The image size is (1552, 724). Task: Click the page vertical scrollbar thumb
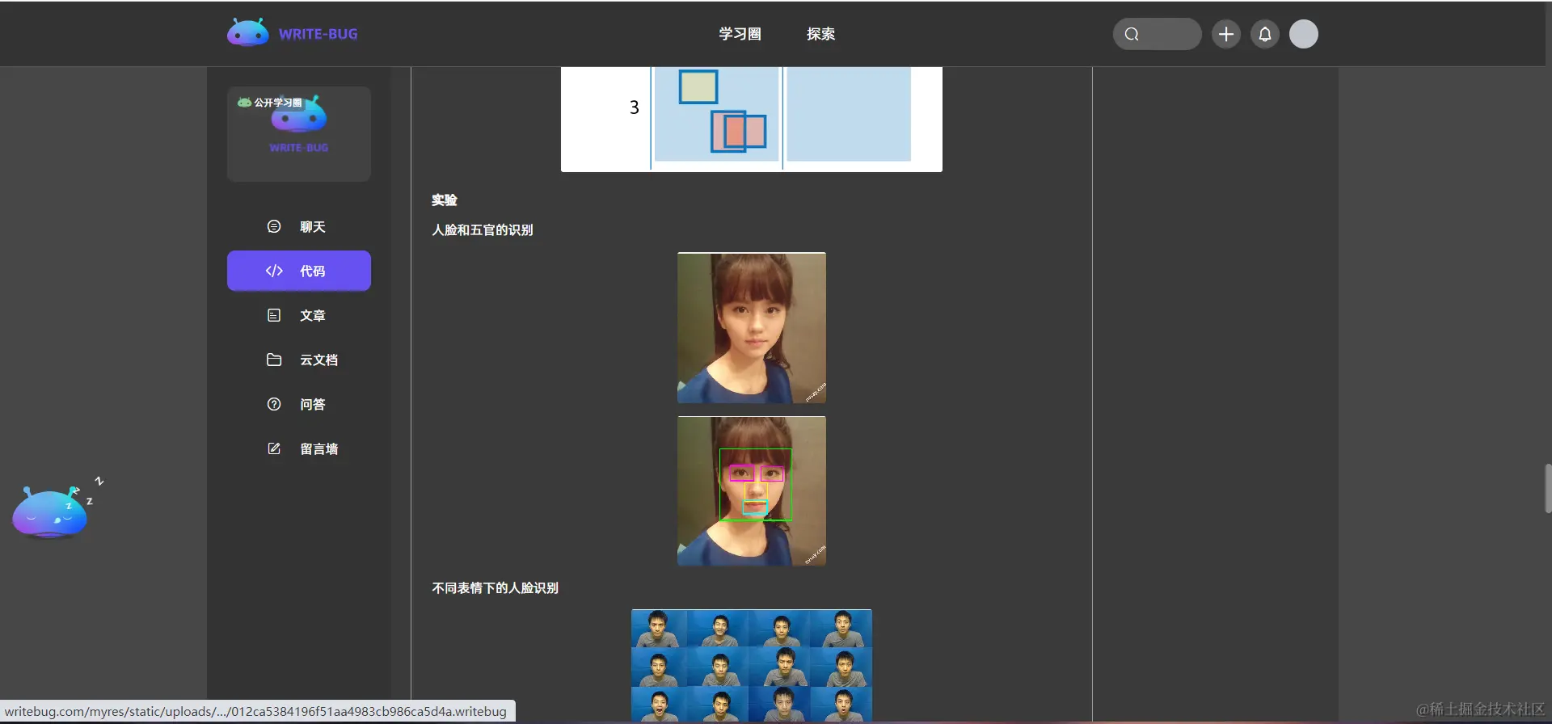coord(1548,488)
